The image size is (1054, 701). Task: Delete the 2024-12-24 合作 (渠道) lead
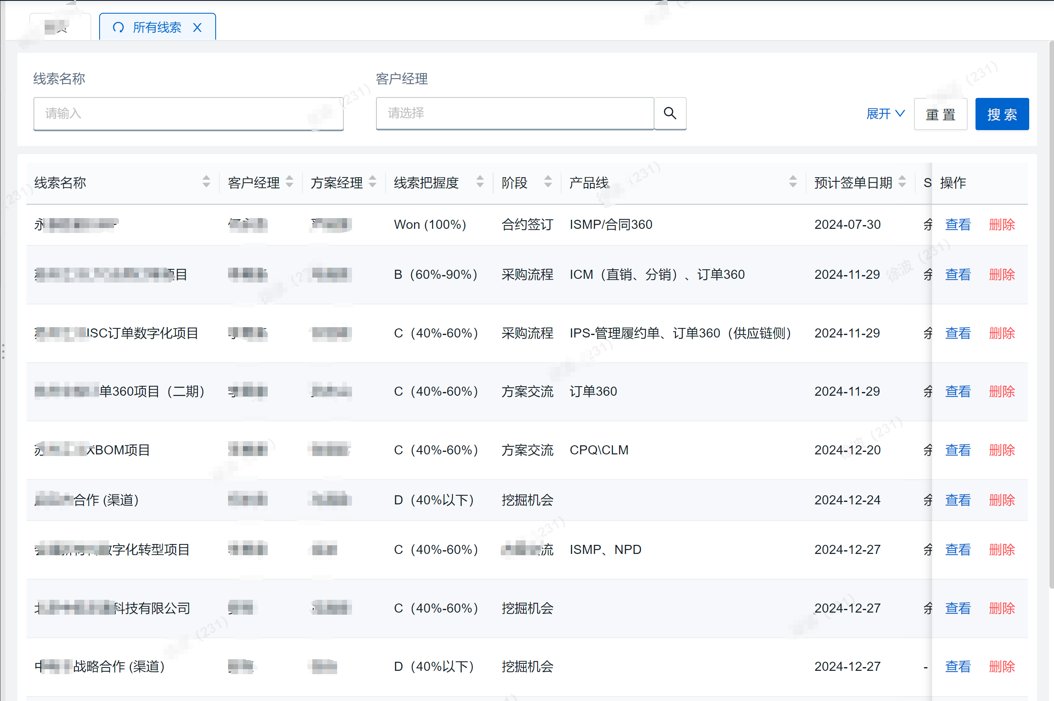[1002, 500]
